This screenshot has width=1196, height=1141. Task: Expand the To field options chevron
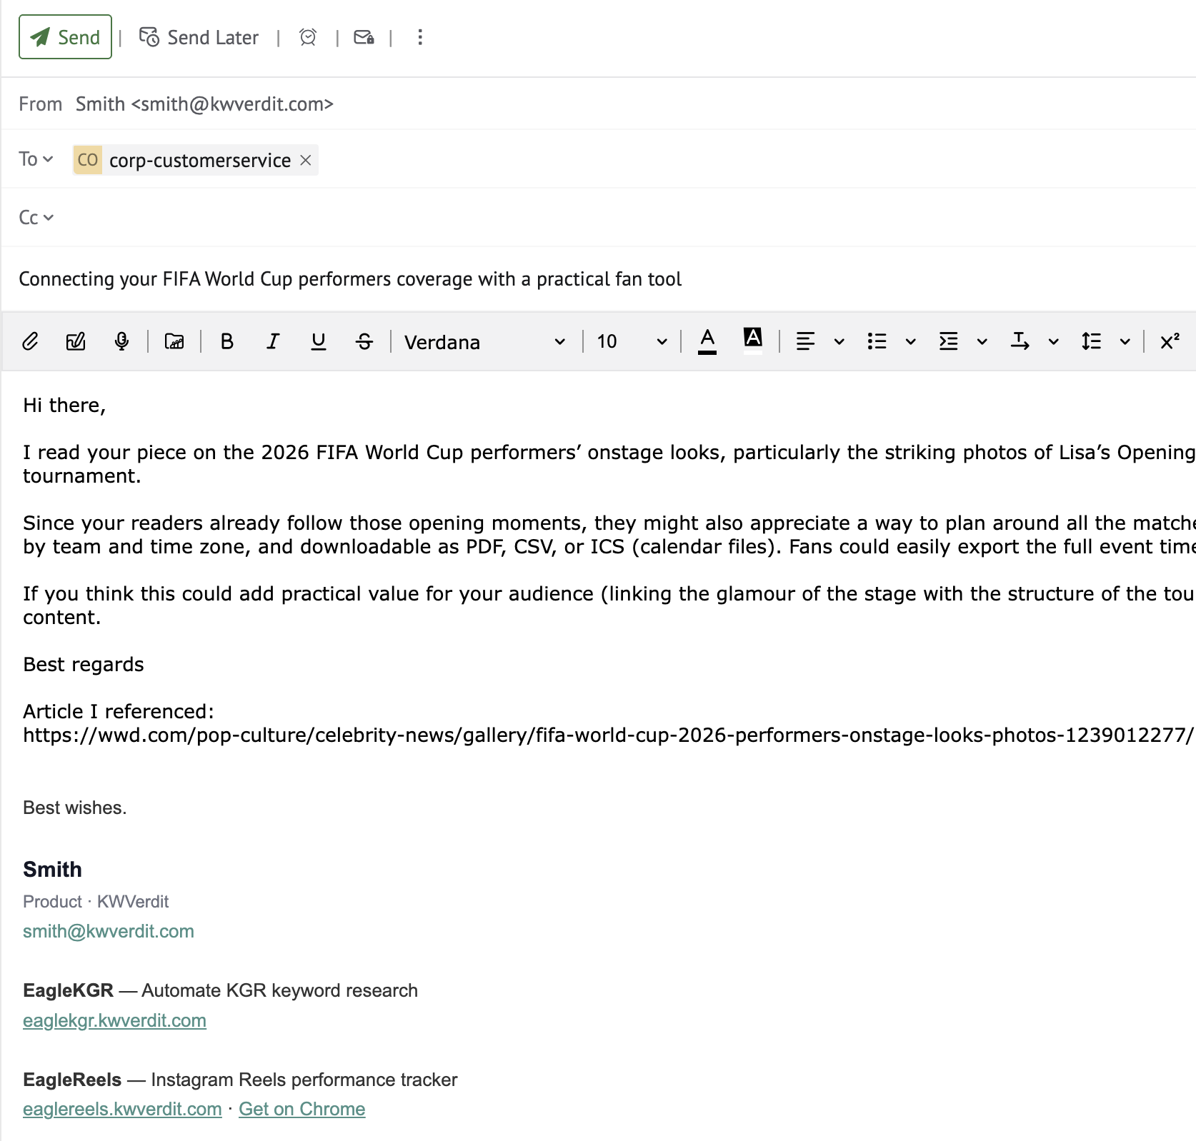coord(48,159)
